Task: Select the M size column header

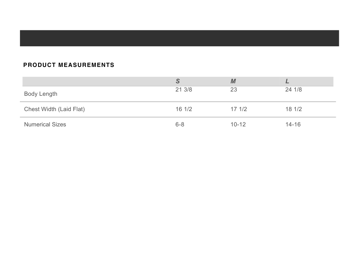Action: [x=233, y=82]
